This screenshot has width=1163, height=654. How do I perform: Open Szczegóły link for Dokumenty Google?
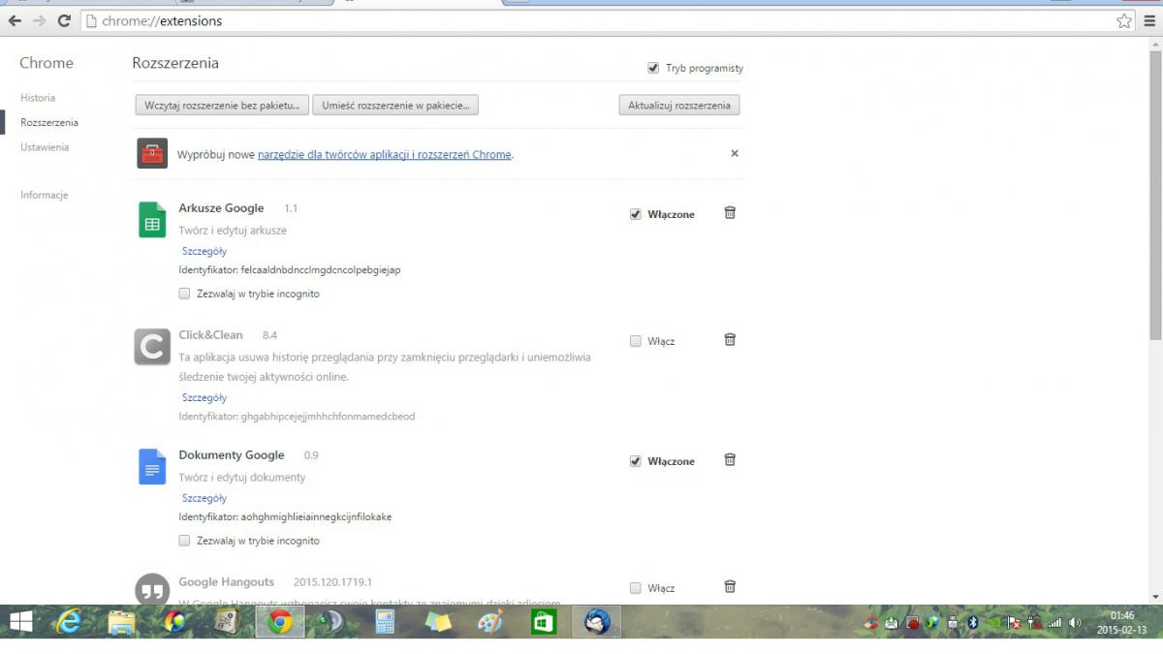click(x=204, y=498)
